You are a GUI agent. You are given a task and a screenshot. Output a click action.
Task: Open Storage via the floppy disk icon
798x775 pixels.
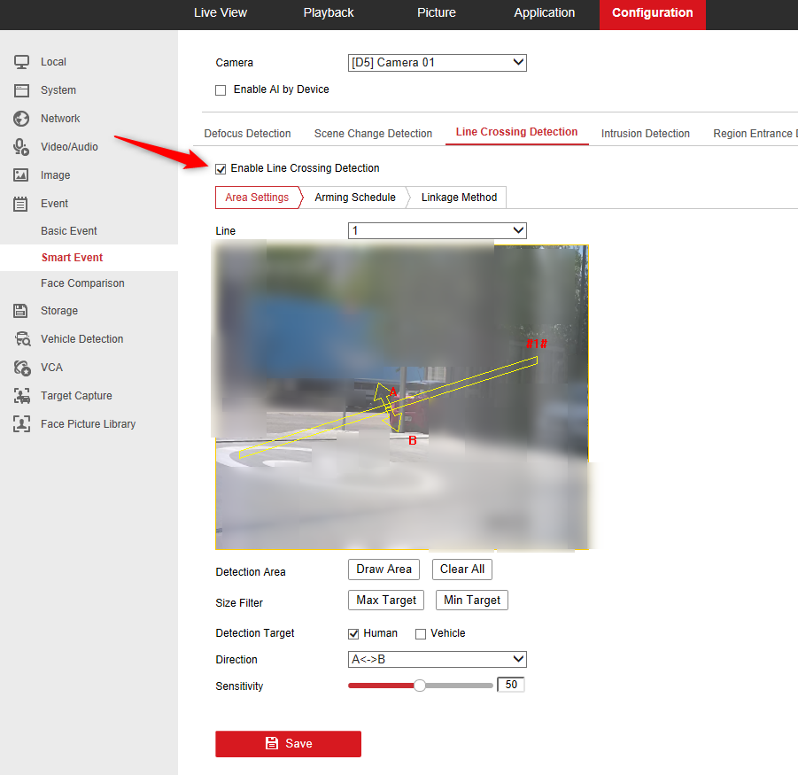pyautogui.click(x=20, y=310)
